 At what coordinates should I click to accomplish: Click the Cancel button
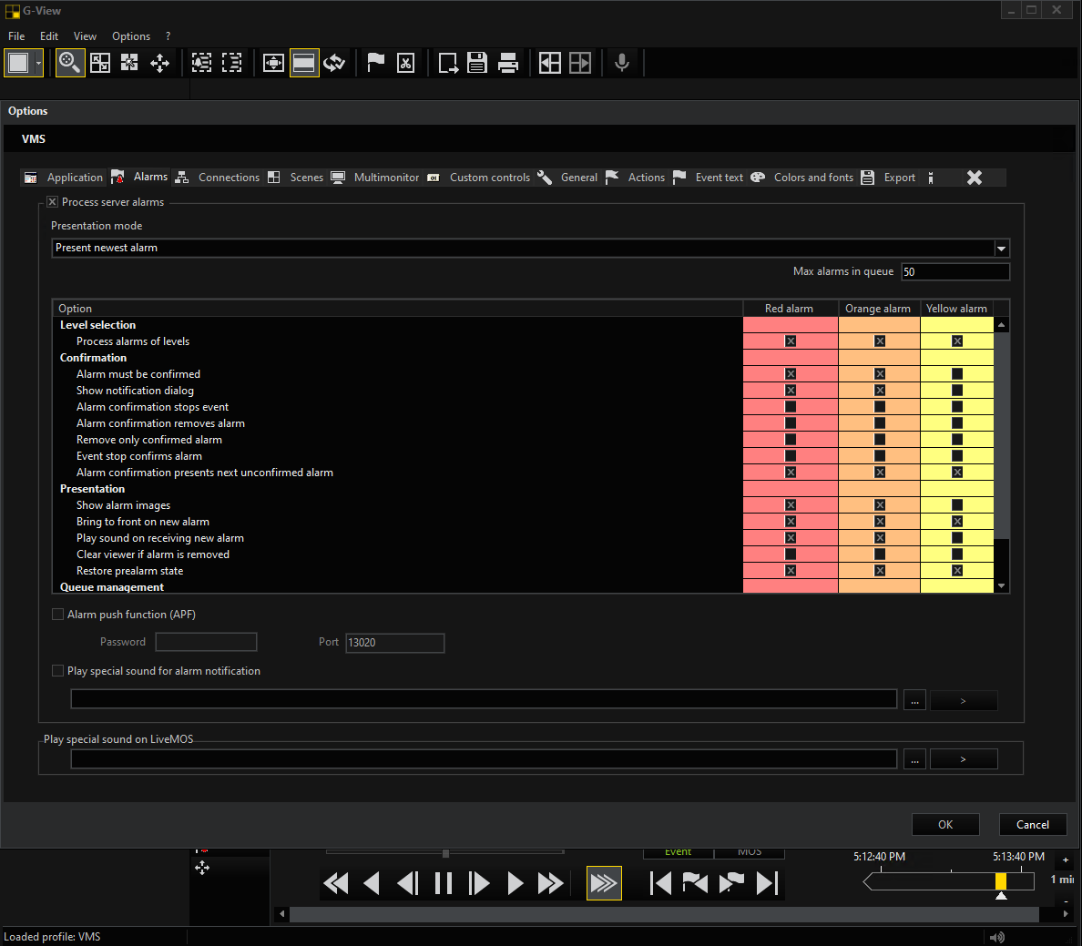[1032, 825]
